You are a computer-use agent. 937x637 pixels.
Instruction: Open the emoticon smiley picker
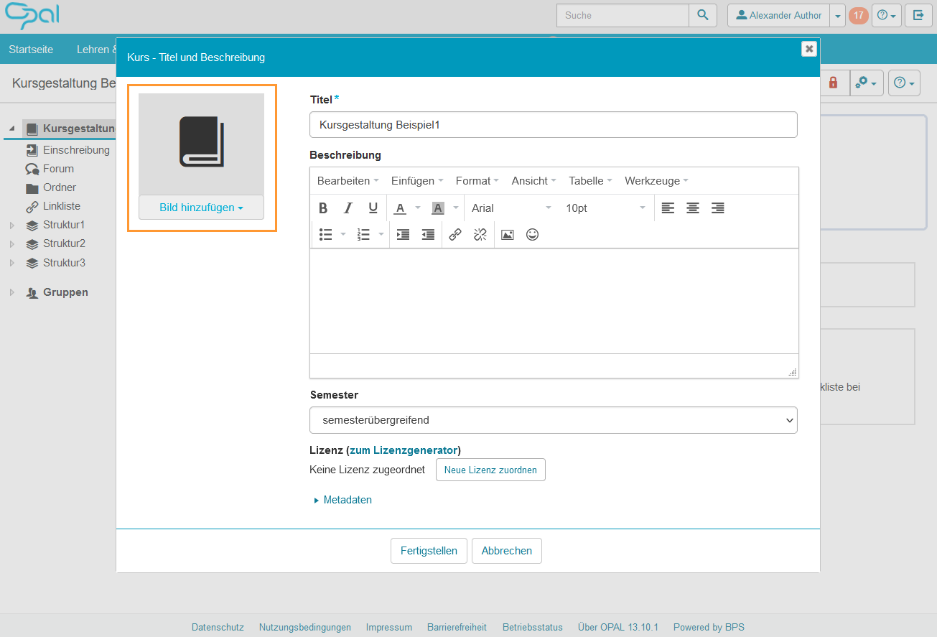click(532, 235)
